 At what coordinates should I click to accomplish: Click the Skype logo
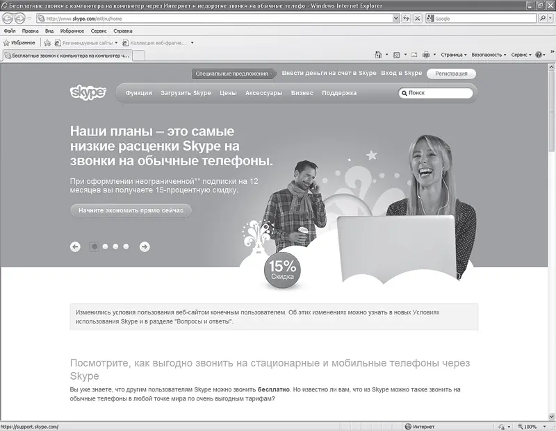[88, 92]
